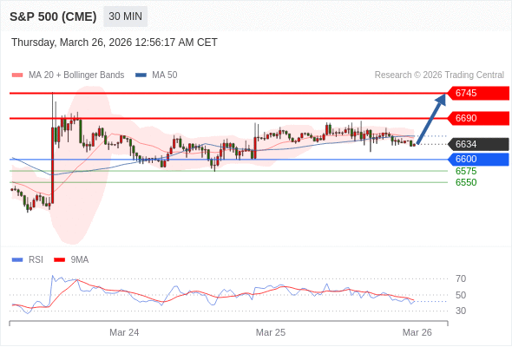Select the red 6745 resistance label
The height and width of the screenshot is (347, 512).
(478, 93)
